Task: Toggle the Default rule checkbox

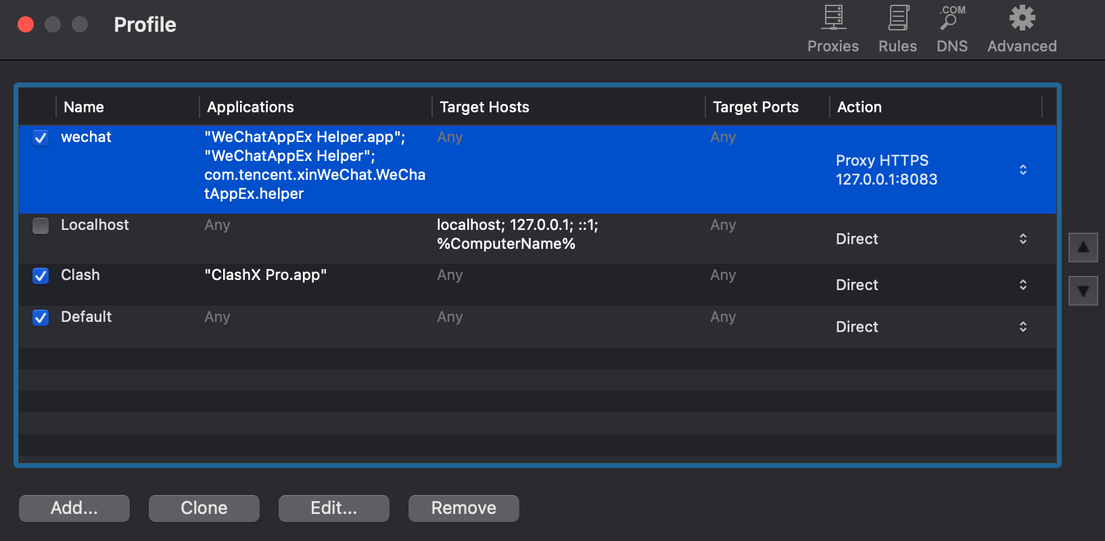Action: click(x=41, y=318)
